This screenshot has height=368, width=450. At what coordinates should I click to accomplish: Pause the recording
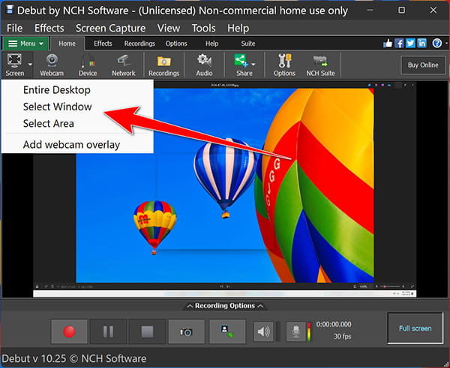point(108,331)
